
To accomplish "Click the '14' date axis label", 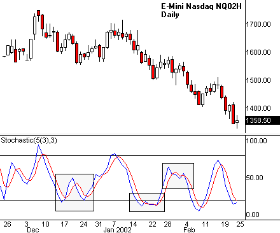I will (133, 224).
